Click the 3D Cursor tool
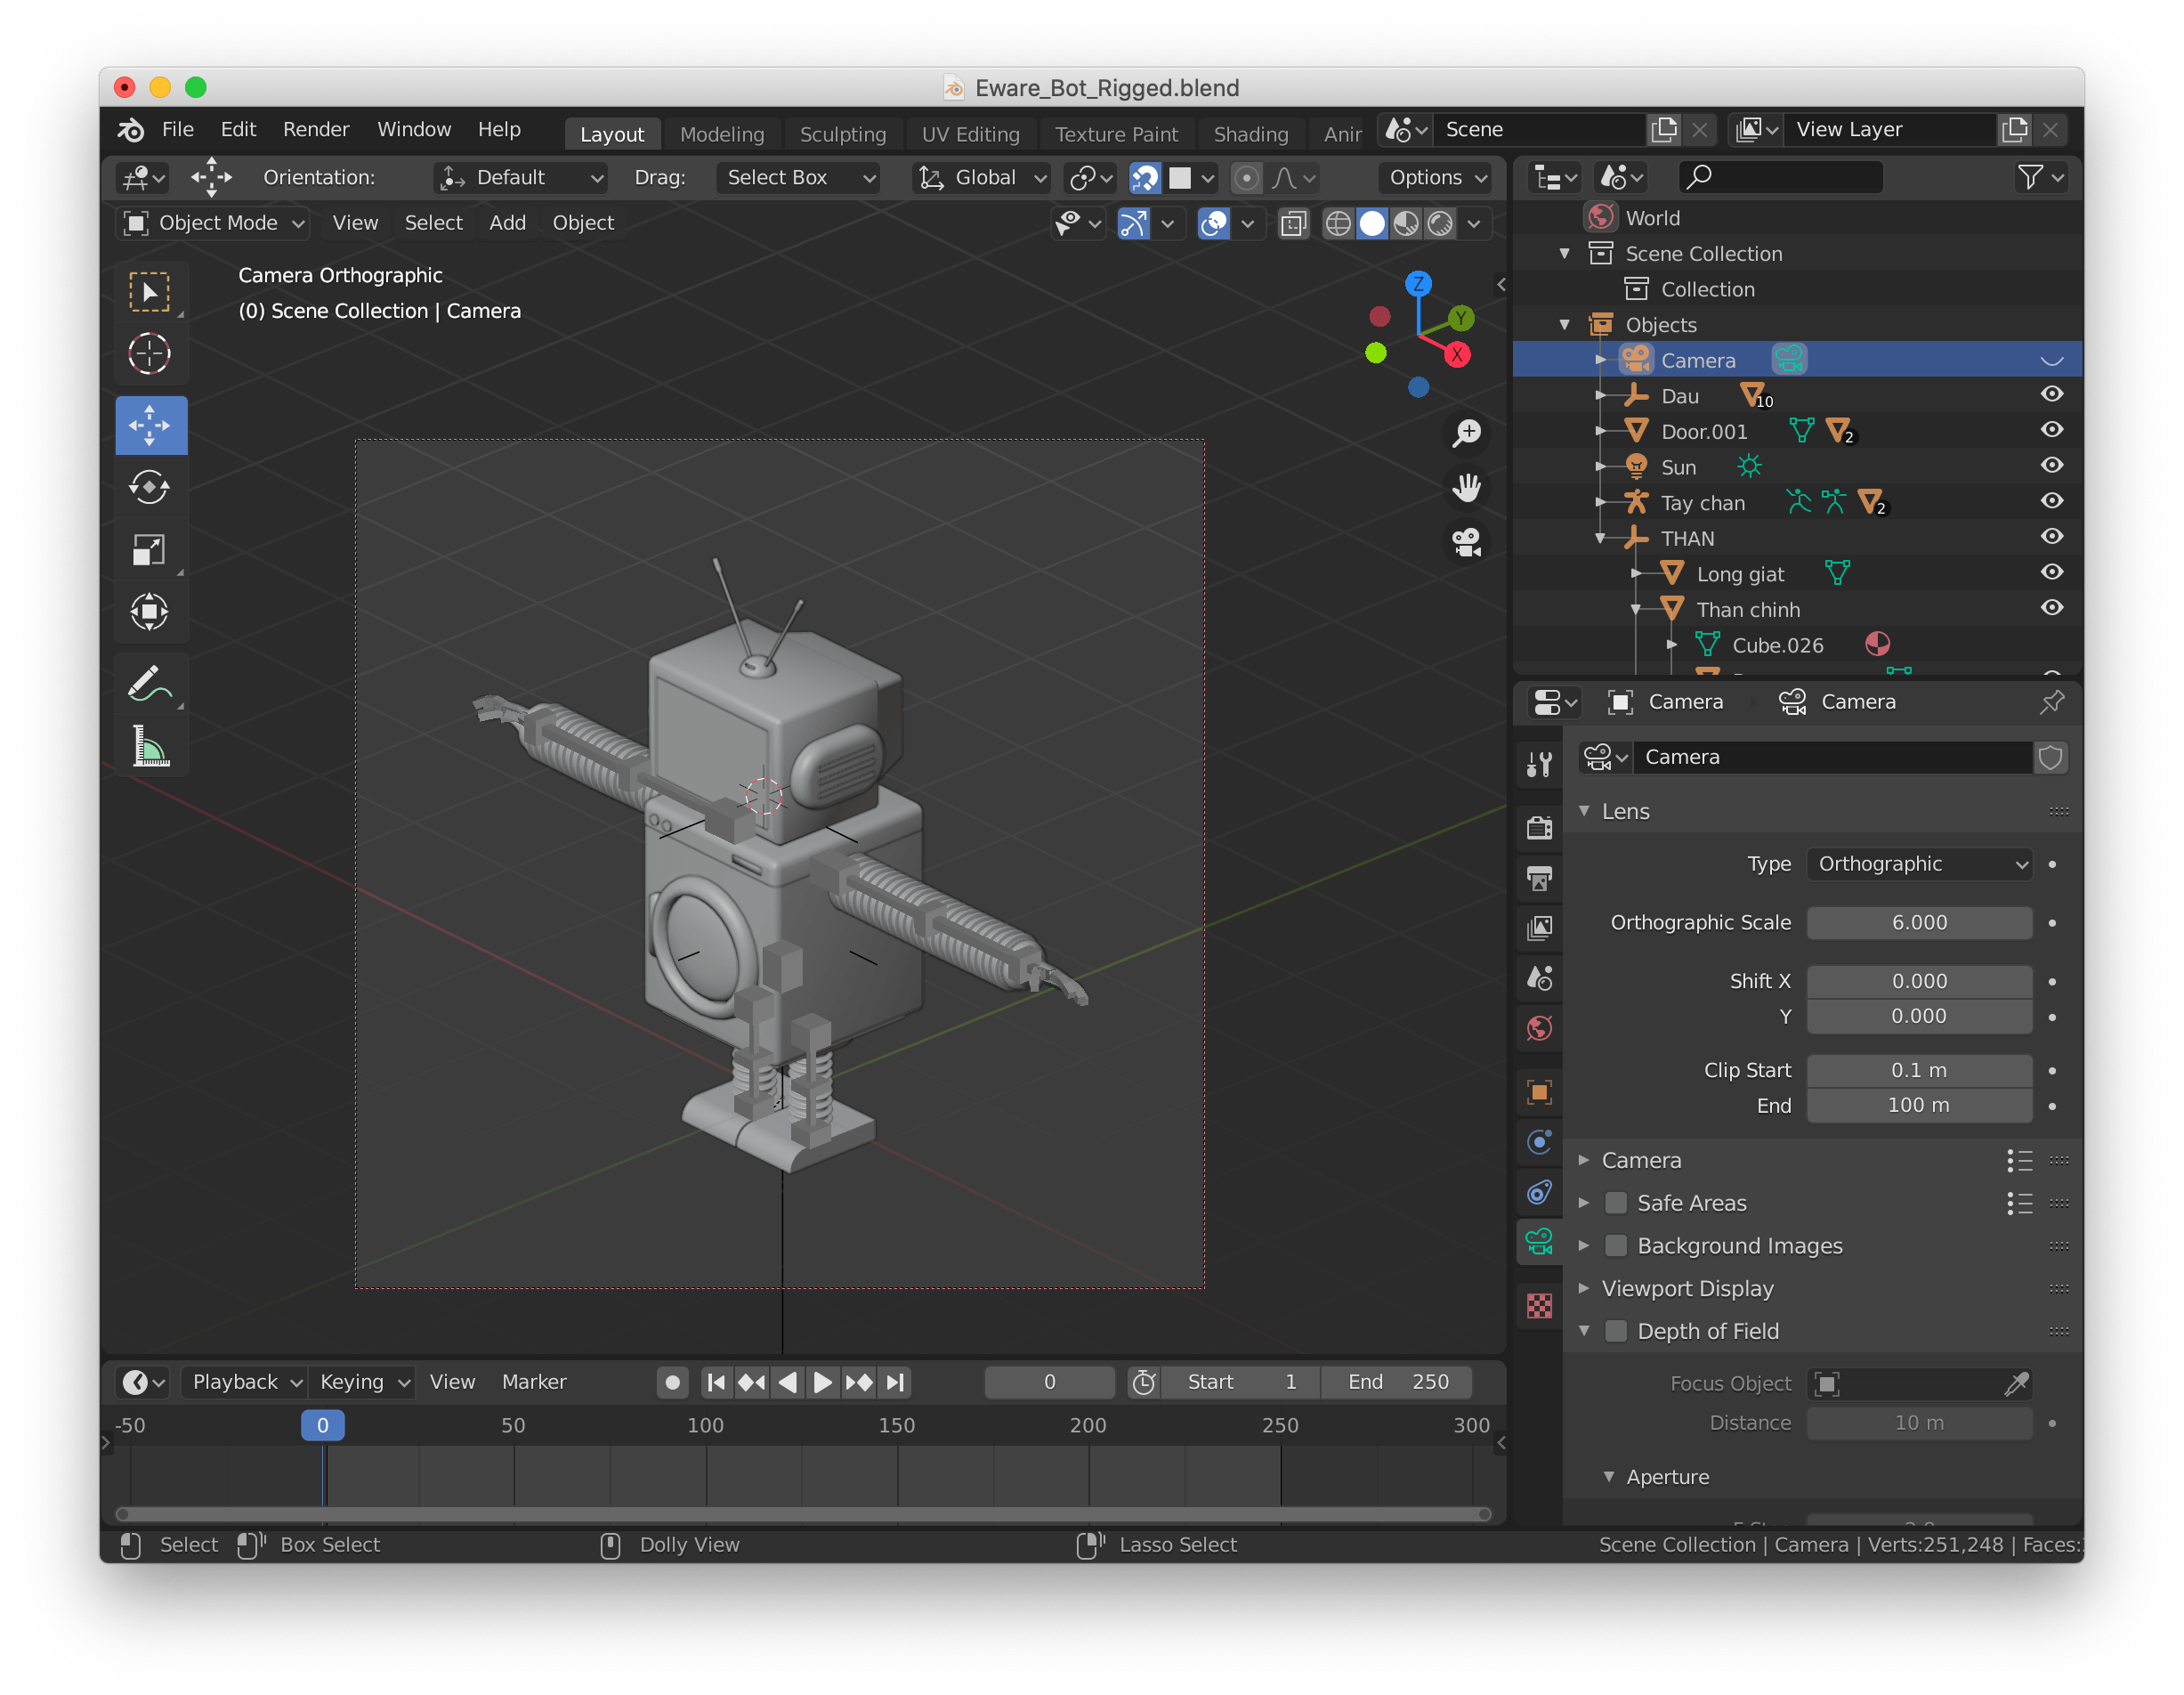The width and height of the screenshot is (2184, 1695). [x=150, y=353]
